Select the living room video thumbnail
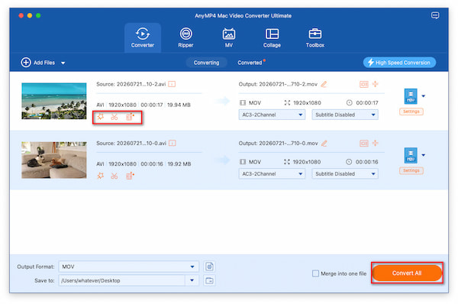This screenshot has height=304, width=458. (54, 160)
